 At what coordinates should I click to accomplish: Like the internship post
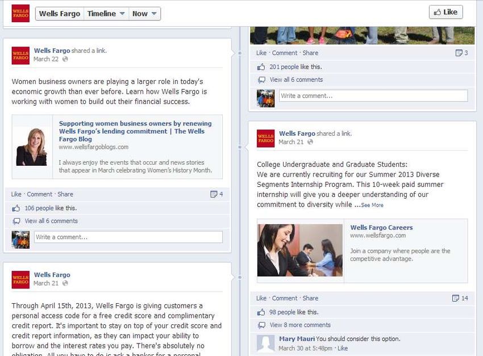tap(261, 298)
